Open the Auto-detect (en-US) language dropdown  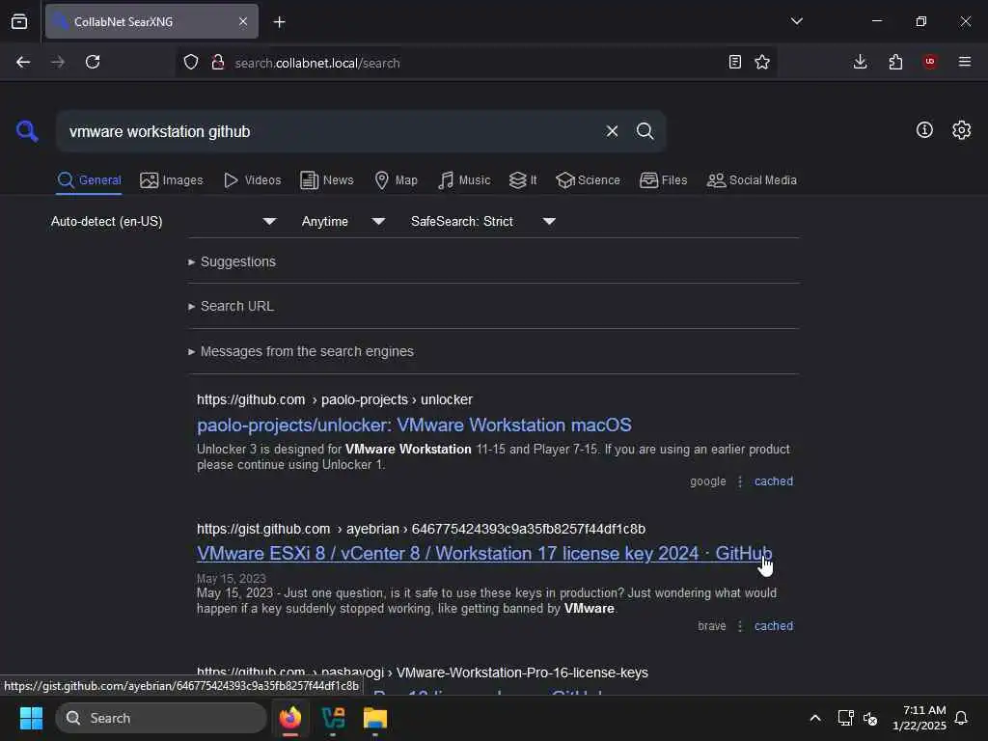(x=164, y=221)
